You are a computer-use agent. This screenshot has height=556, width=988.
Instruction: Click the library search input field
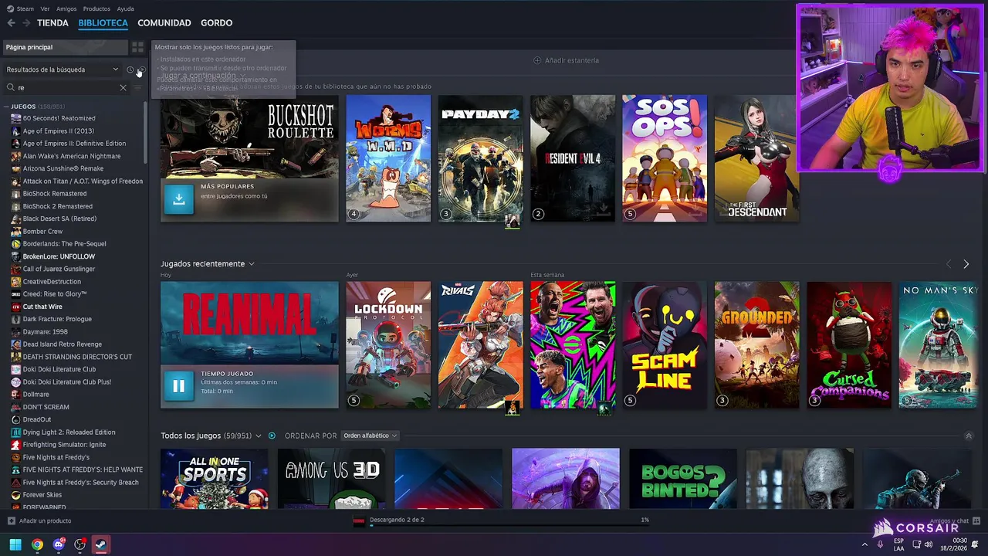68,88
